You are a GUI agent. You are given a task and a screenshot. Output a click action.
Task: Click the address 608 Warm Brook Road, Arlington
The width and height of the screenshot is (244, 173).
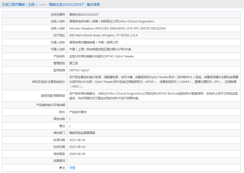point(103,35)
